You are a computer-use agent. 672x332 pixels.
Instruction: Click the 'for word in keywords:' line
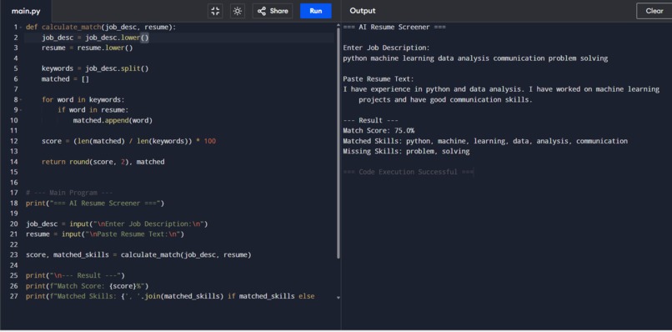(83, 99)
